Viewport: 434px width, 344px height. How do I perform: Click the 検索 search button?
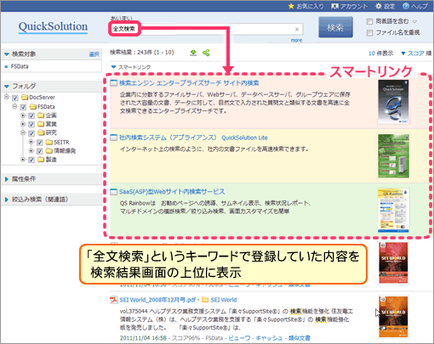(335, 27)
